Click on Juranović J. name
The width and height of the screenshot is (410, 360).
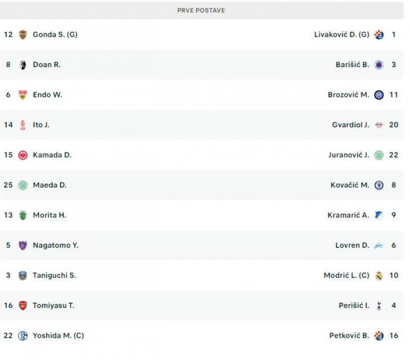[349, 155]
